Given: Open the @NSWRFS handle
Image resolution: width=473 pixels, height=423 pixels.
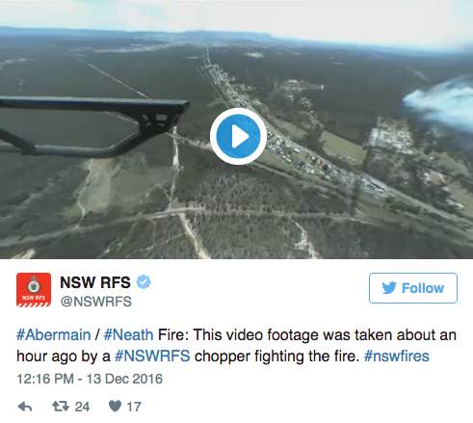Looking at the screenshot, I should click(96, 302).
